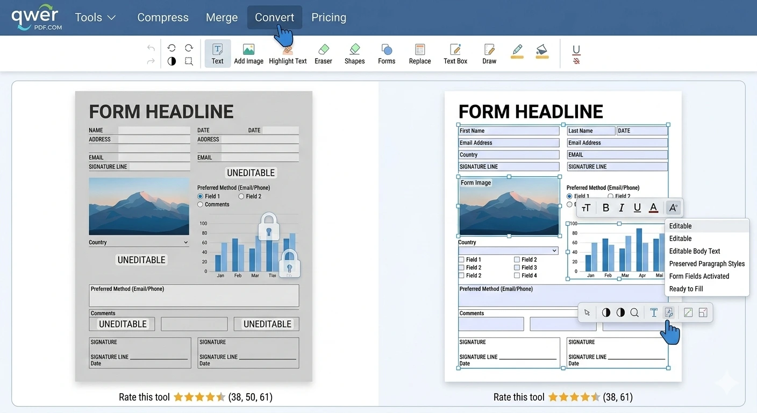
Task: Click the First Name field
Action: tap(509, 131)
